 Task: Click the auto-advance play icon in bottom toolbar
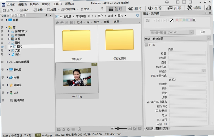point(79,129)
